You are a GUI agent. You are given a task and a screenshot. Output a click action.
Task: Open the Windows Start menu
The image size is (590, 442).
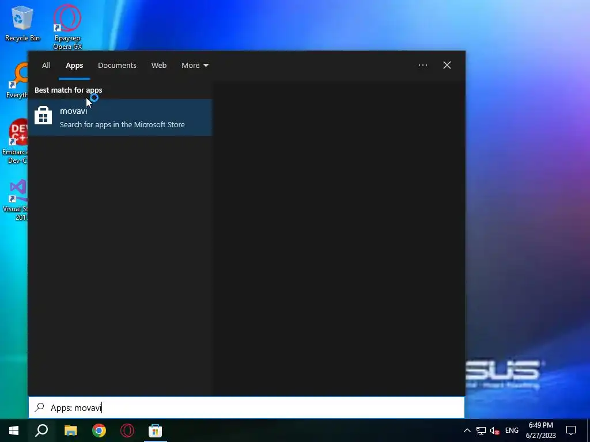[14, 430]
